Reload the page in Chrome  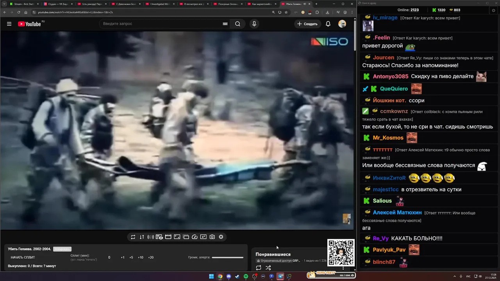pos(19,12)
